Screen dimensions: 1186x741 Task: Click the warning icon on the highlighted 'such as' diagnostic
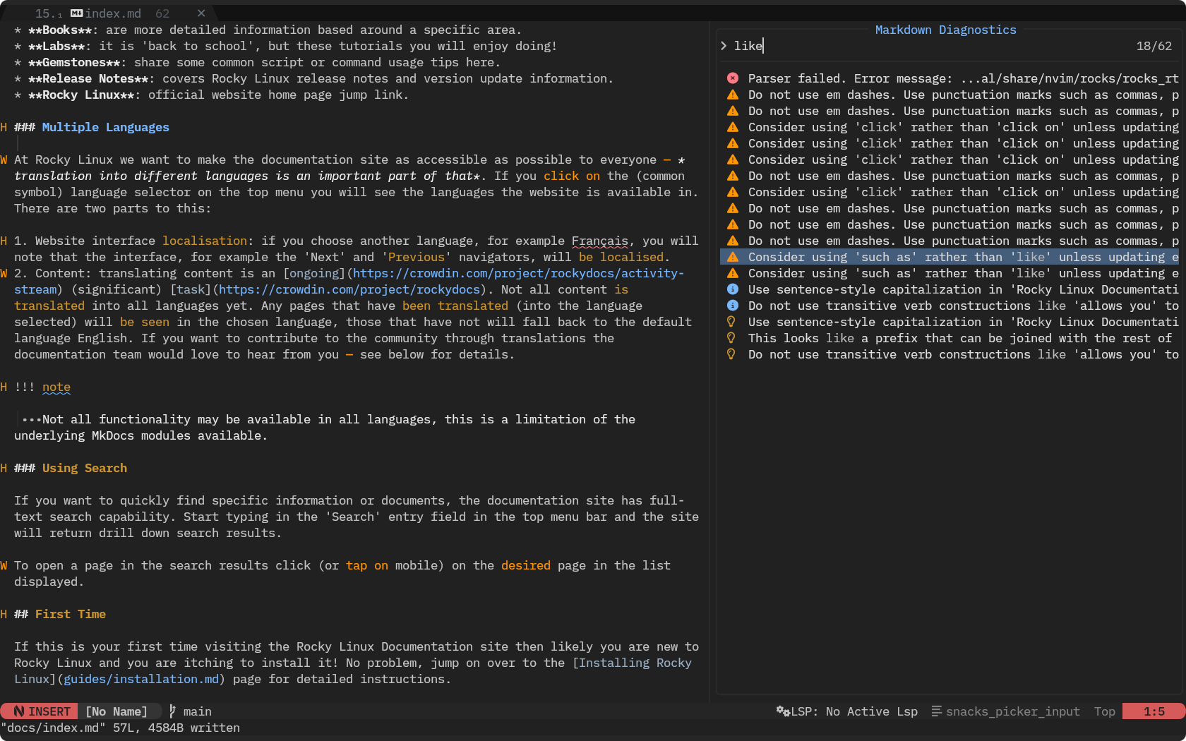click(733, 257)
